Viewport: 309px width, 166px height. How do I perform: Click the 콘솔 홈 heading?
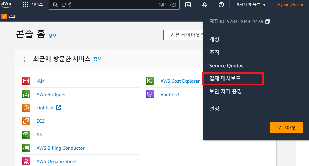click(30, 34)
